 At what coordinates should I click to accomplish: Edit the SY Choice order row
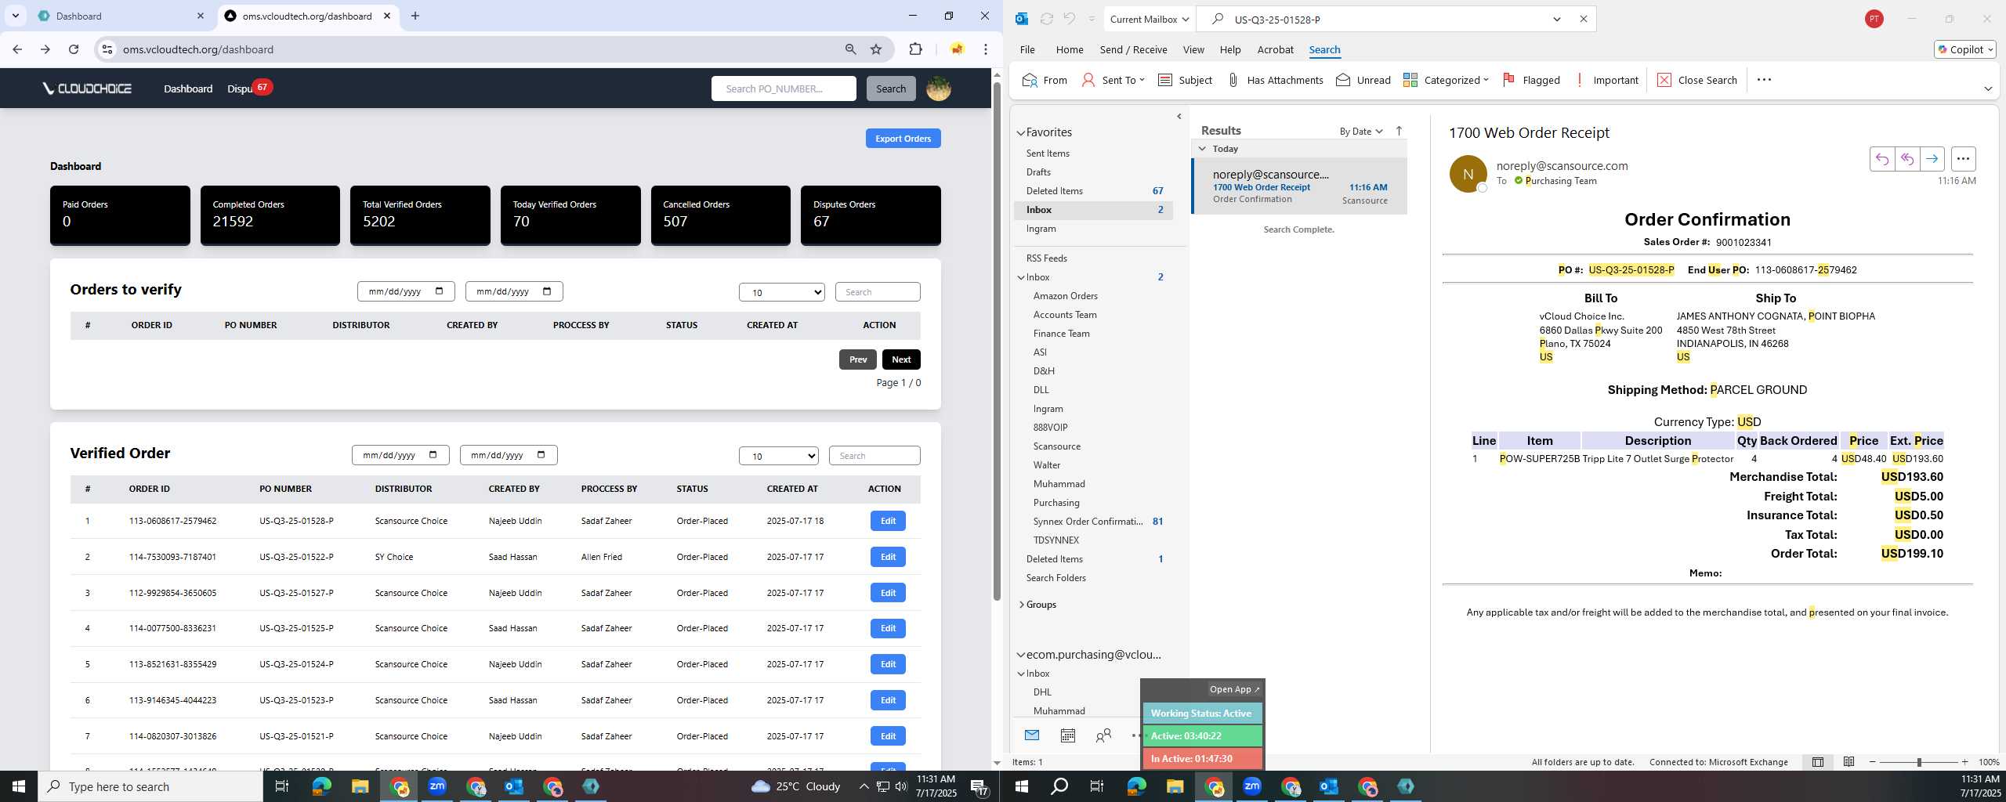pyautogui.click(x=888, y=557)
